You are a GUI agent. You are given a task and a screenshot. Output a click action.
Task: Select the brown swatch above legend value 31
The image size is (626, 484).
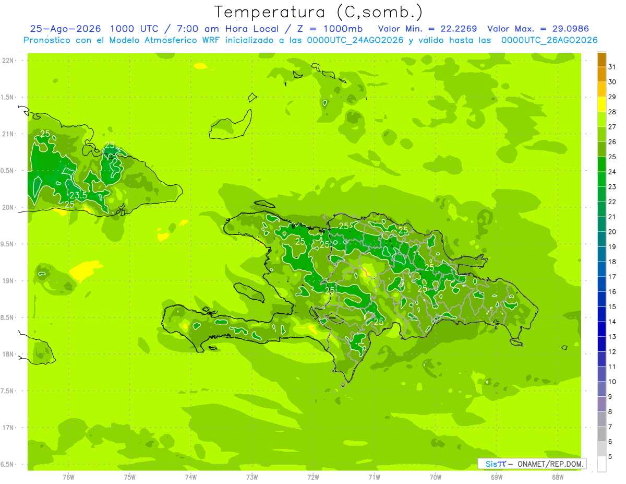coord(601,60)
